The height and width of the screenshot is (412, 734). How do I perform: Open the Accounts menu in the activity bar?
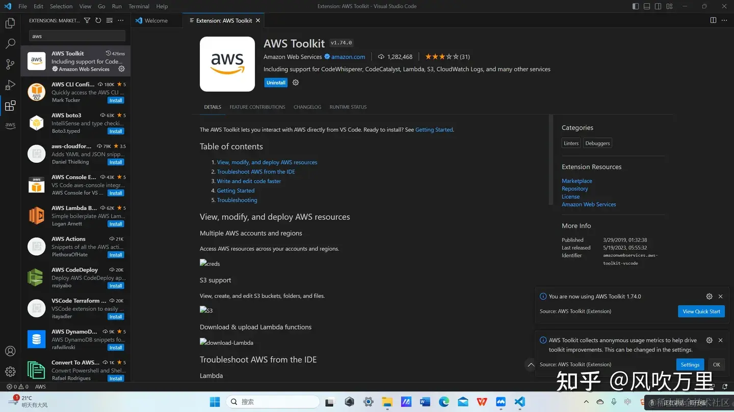[x=10, y=351]
